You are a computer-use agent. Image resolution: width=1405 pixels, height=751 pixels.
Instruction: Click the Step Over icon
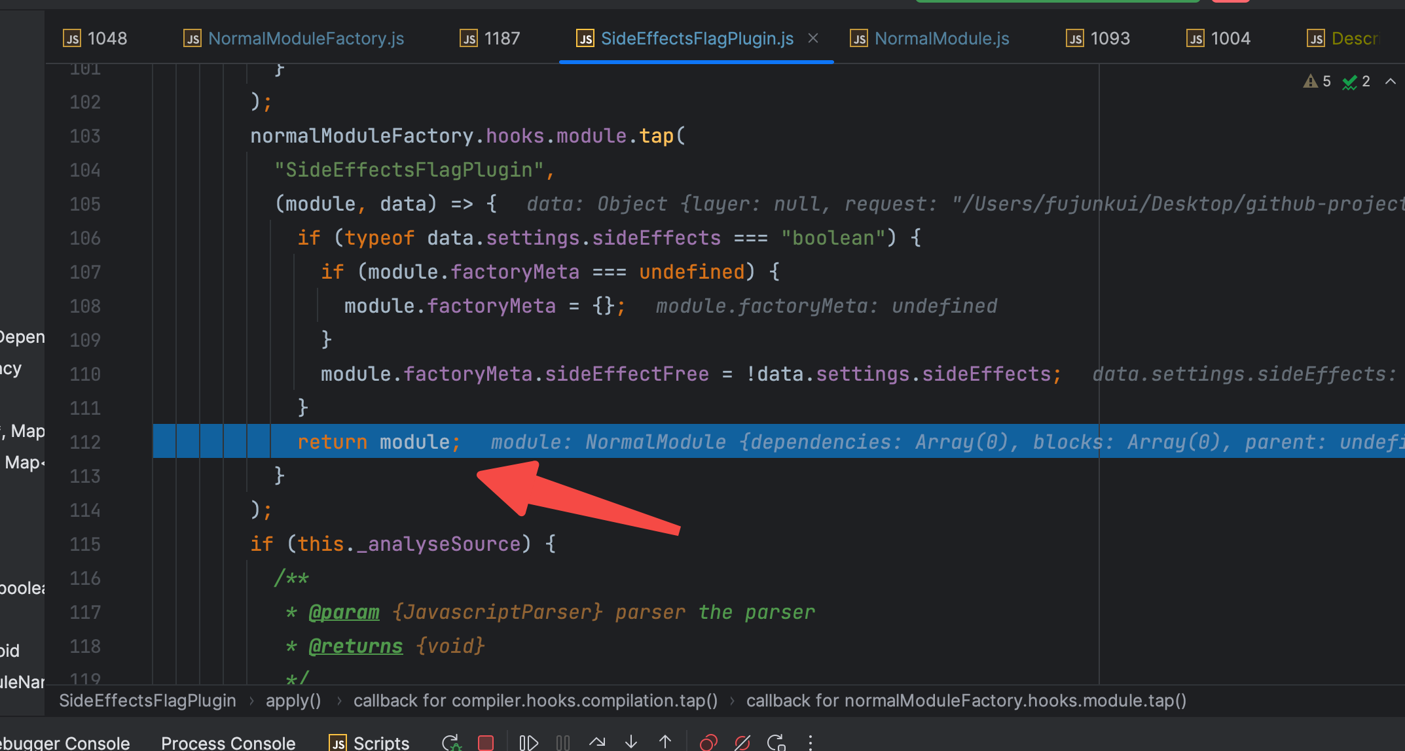pyautogui.click(x=597, y=742)
